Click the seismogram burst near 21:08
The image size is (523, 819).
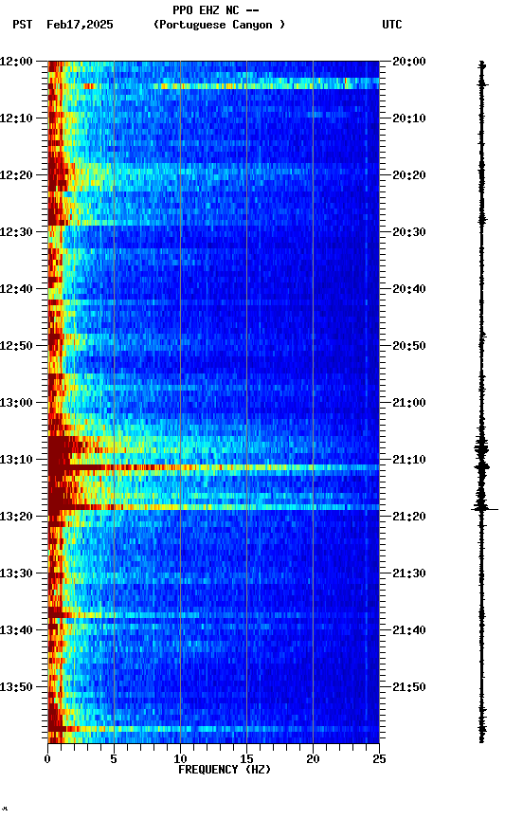coord(481,448)
